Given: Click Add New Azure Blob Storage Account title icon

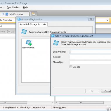Looking at the screenshot, I should coord(53,36).
